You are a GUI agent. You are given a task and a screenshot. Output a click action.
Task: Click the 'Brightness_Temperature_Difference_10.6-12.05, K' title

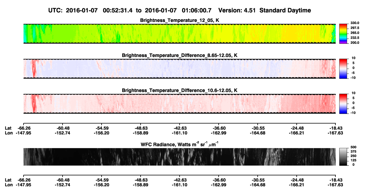click(x=180, y=90)
